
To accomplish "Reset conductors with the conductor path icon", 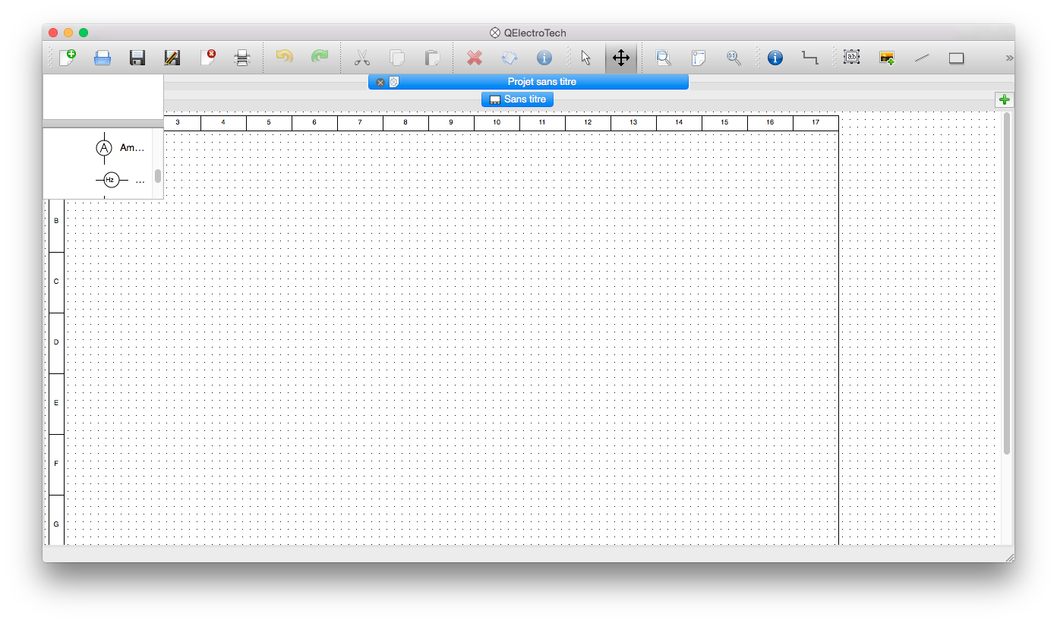I will (x=810, y=58).
